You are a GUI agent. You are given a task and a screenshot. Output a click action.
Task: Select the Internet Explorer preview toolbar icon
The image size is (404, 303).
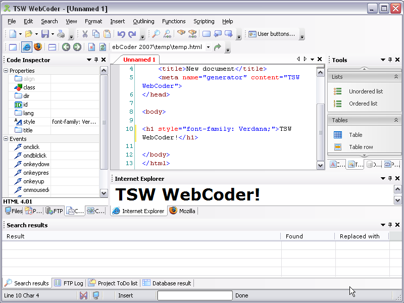coord(27,47)
